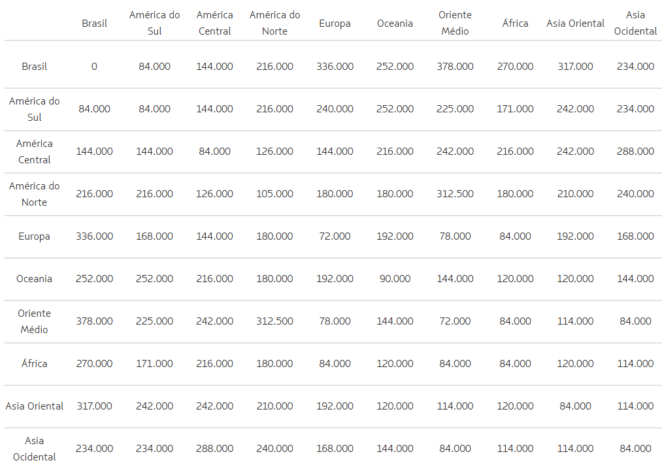Click 105.000 in the América do Norte row
This screenshot has height=467, width=662.
tap(274, 194)
